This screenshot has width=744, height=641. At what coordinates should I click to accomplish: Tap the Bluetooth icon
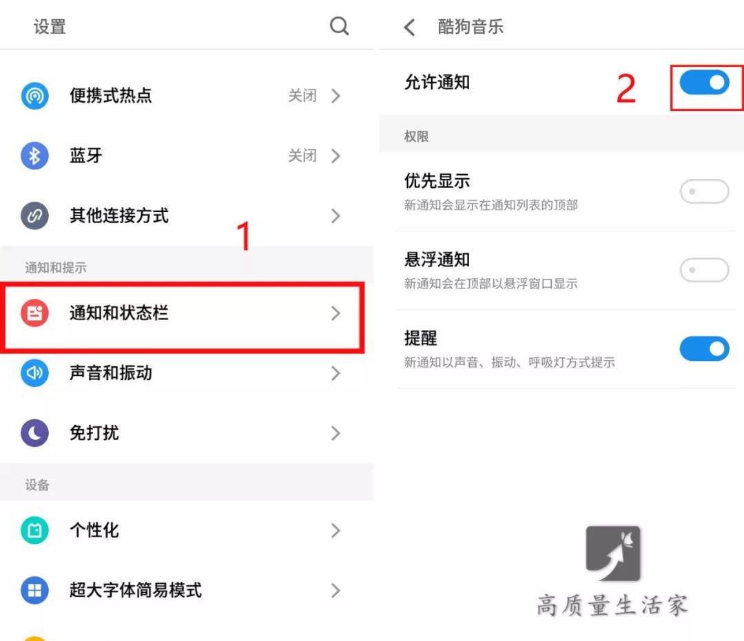34,156
